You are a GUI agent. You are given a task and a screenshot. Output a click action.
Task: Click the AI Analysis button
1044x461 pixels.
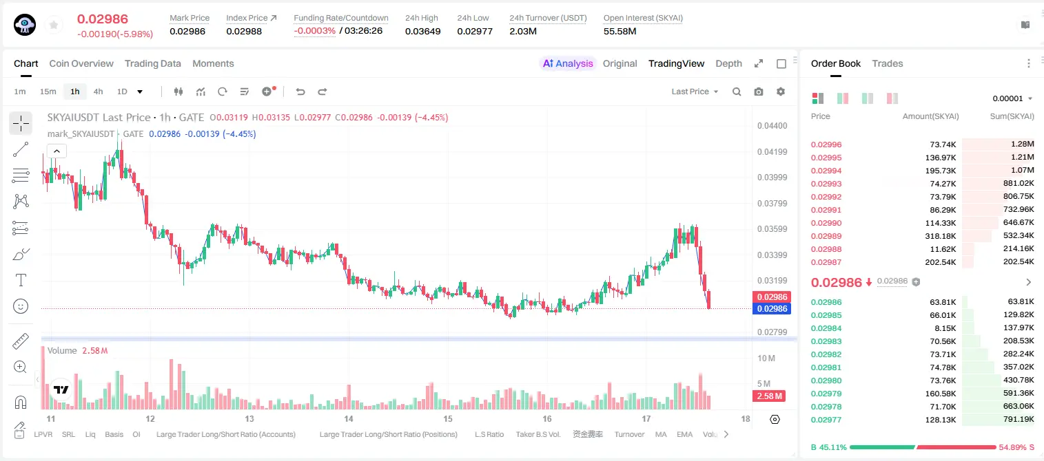pyautogui.click(x=567, y=63)
